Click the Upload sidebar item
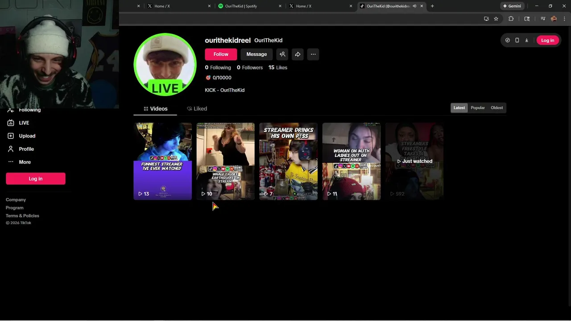The height and width of the screenshot is (321, 571). pos(21,136)
